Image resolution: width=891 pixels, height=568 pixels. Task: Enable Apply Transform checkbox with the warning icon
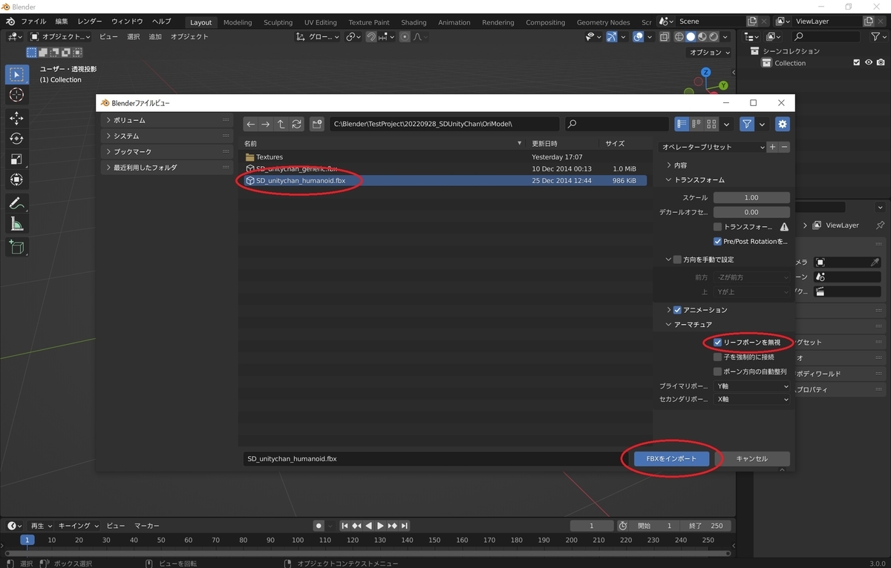click(x=717, y=227)
